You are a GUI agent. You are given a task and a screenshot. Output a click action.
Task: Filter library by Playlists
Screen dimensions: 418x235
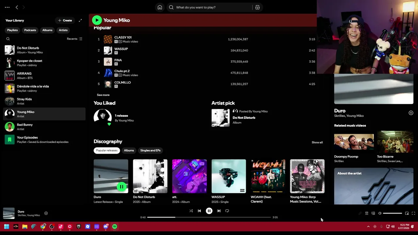(12, 30)
